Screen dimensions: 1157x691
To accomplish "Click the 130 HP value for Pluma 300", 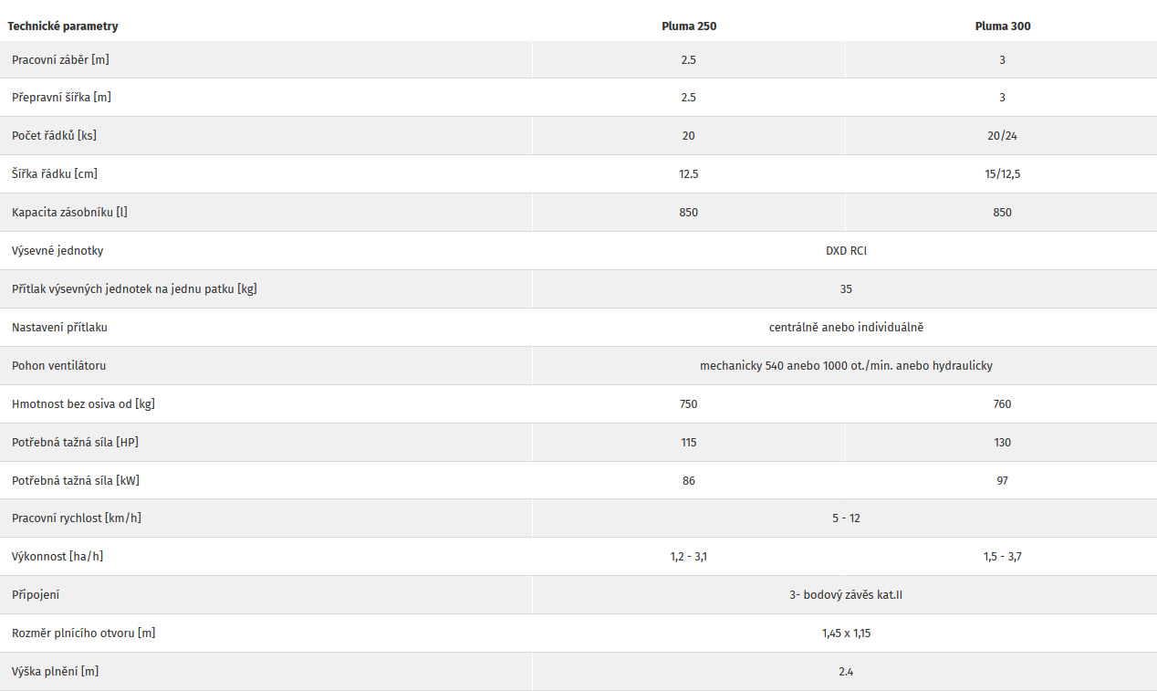I will pyautogui.click(x=1003, y=442).
